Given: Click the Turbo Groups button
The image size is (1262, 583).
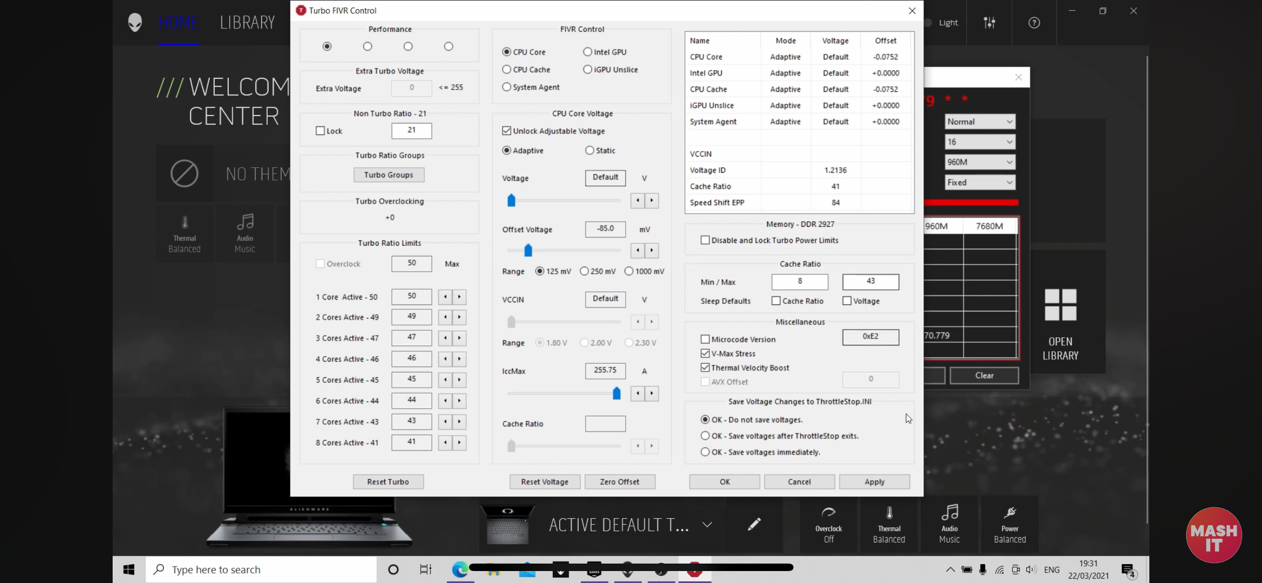Looking at the screenshot, I should tap(389, 175).
